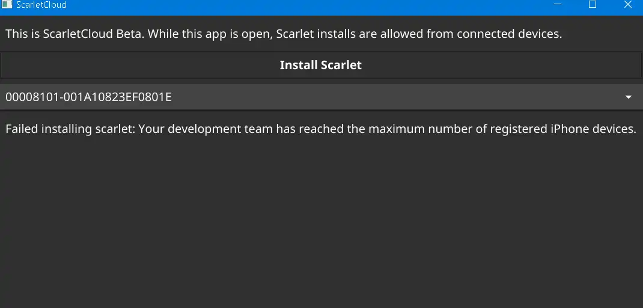643x308 pixels.
Task: Click 'While this app is open' text
Action: (210, 34)
